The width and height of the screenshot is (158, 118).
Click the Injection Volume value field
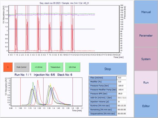(x=121, y=102)
